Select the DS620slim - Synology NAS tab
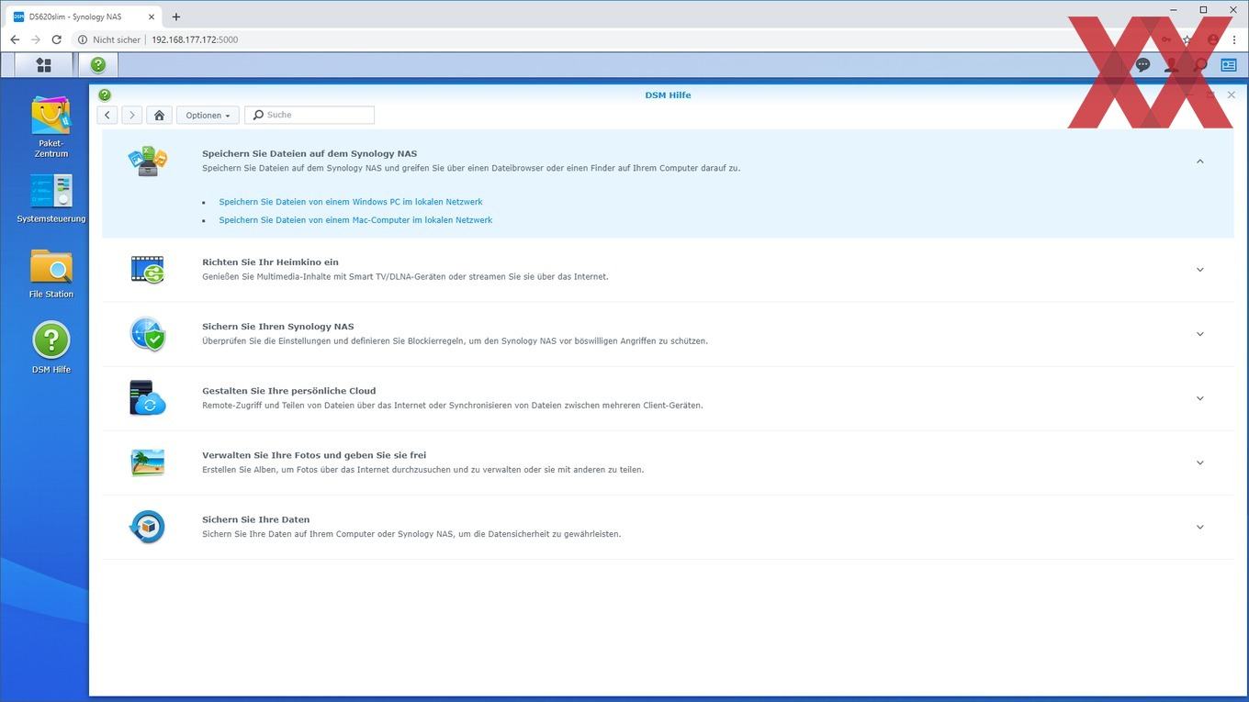1249x702 pixels. coord(85,17)
